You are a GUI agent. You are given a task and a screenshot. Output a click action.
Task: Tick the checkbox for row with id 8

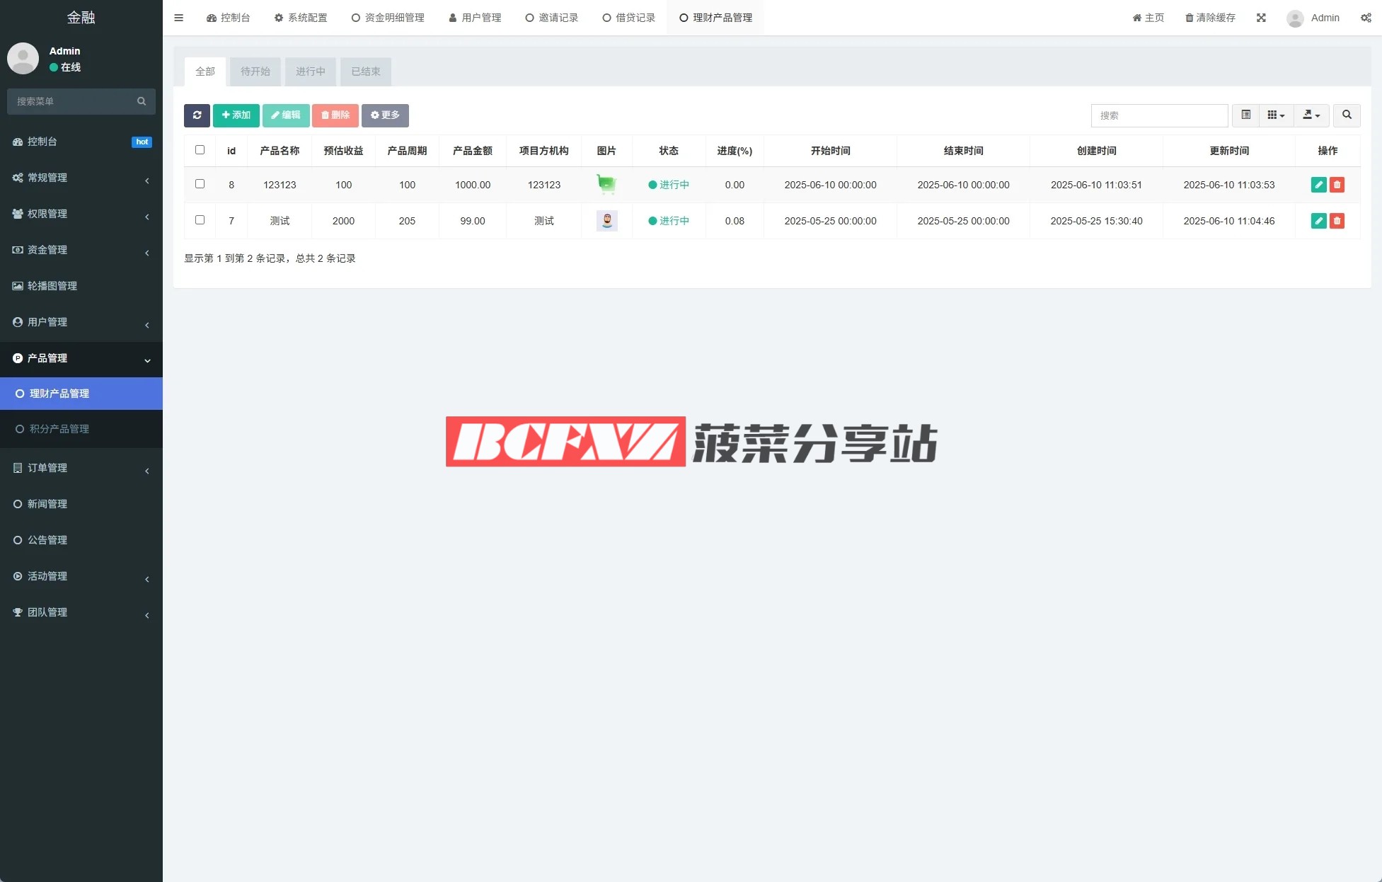point(200,184)
